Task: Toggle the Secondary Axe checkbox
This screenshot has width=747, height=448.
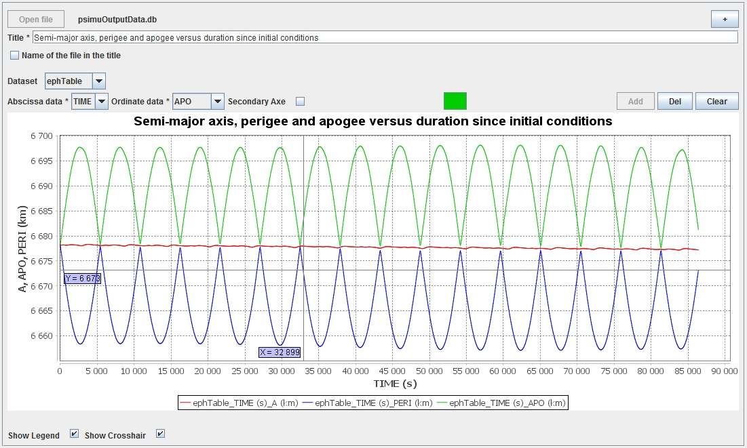Action: click(301, 102)
